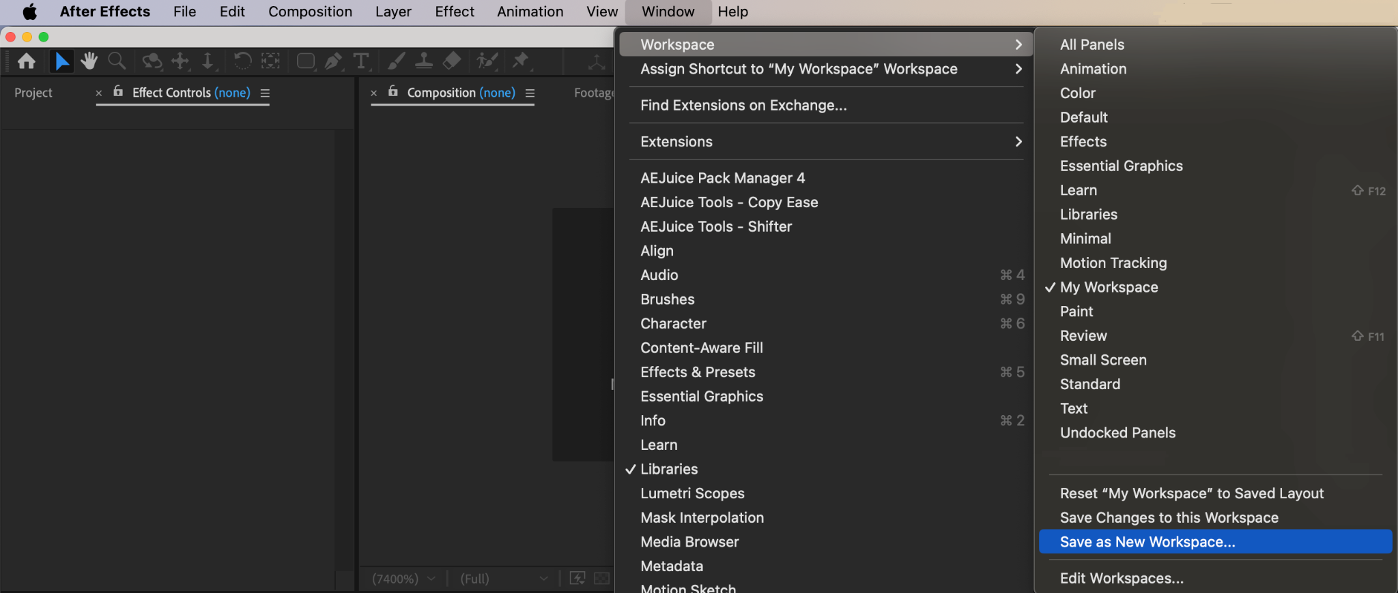
Task: Select the Type tool
Action: [361, 61]
